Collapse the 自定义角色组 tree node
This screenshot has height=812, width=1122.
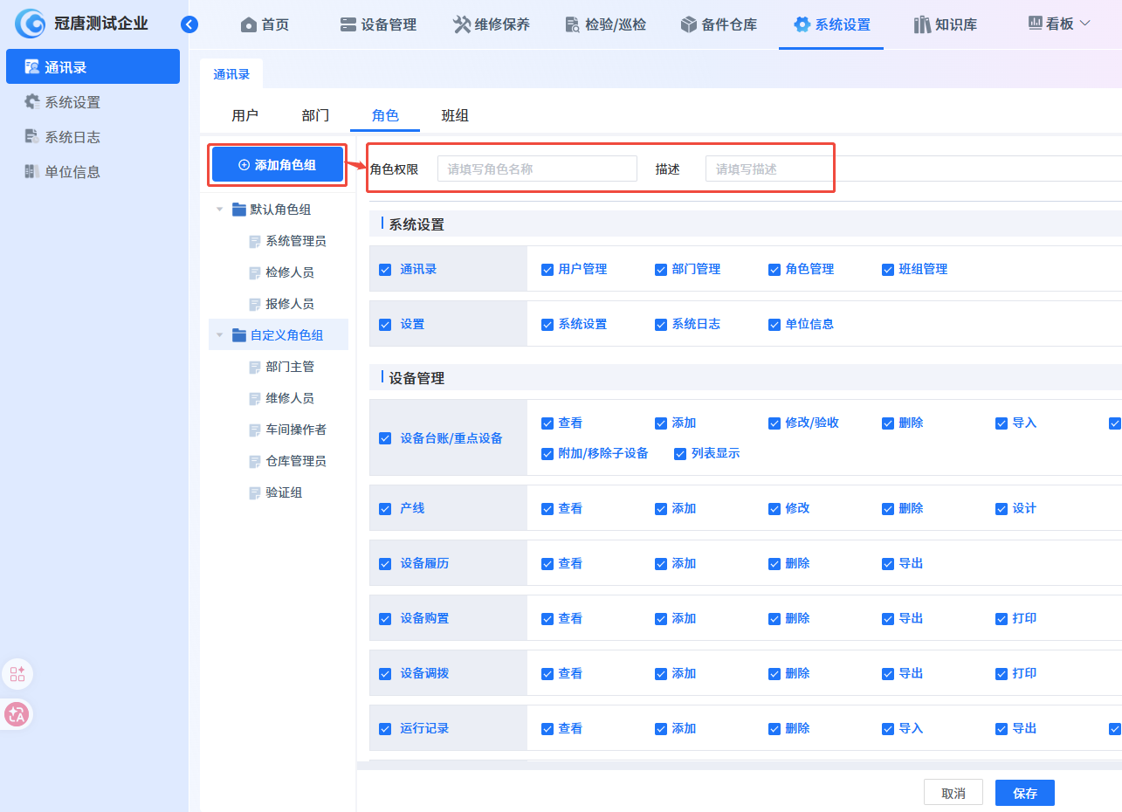coord(219,335)
